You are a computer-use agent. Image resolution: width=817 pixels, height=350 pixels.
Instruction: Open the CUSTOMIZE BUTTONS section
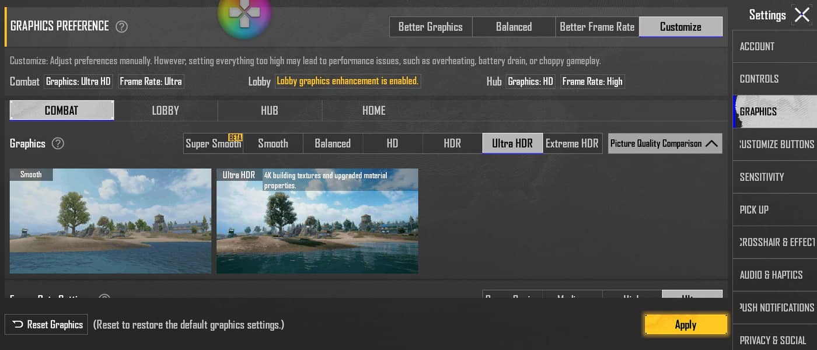click(x=774, y=144)
